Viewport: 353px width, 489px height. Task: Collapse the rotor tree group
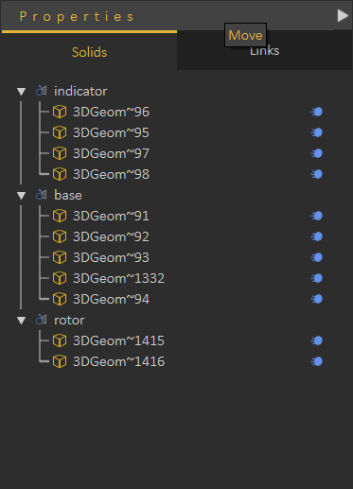(22, 321)
